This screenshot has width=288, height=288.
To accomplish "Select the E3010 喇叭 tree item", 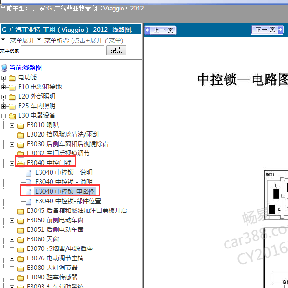I will (43, 125).
